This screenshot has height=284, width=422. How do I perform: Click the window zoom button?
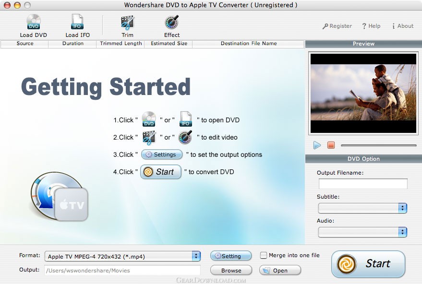click(27, 5)
